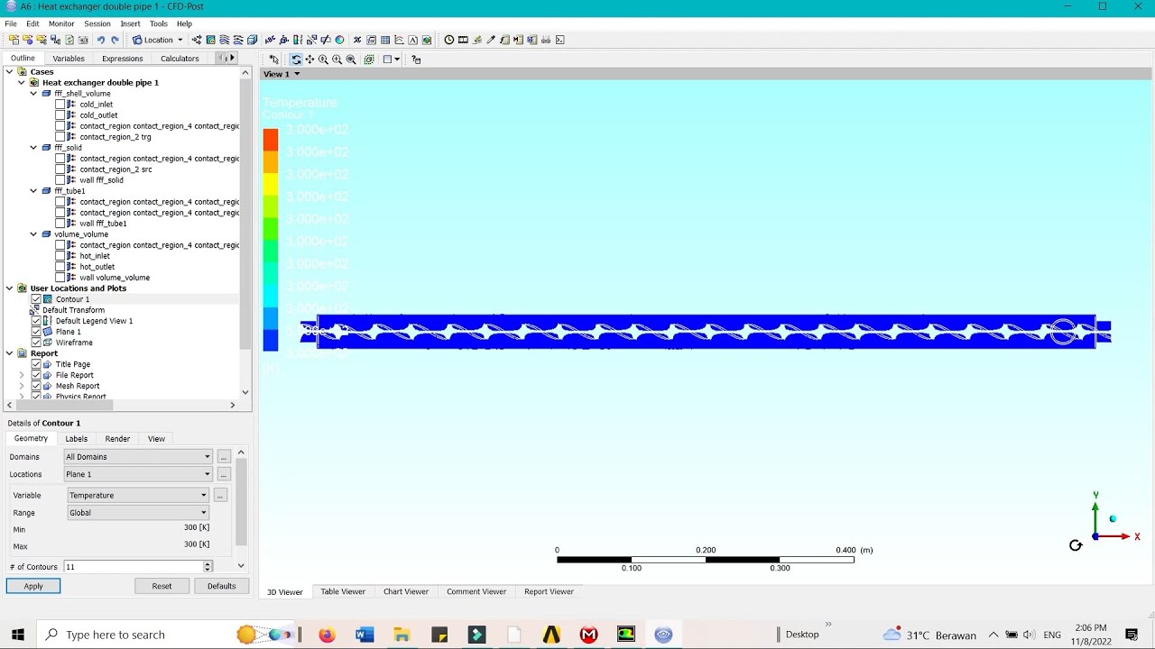The width and height of the screenshot is (1155, 649).
Task: Insert a Color Map from the toolbar
Action: 339,40
